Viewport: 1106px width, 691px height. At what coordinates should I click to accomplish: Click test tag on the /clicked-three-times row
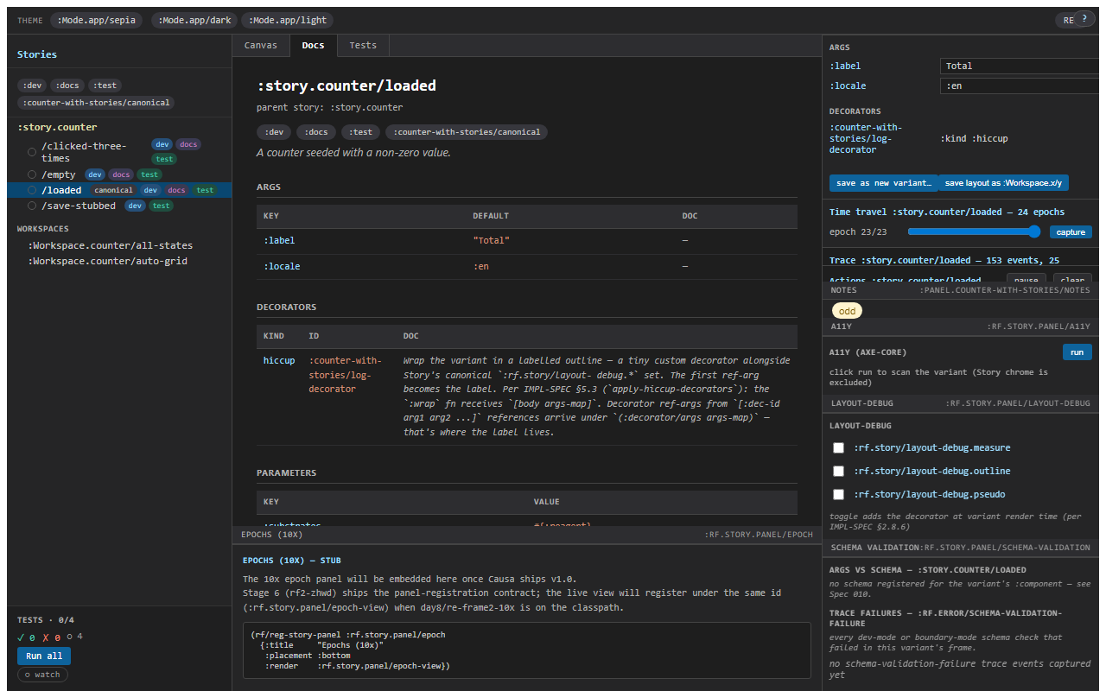(164, 159)
